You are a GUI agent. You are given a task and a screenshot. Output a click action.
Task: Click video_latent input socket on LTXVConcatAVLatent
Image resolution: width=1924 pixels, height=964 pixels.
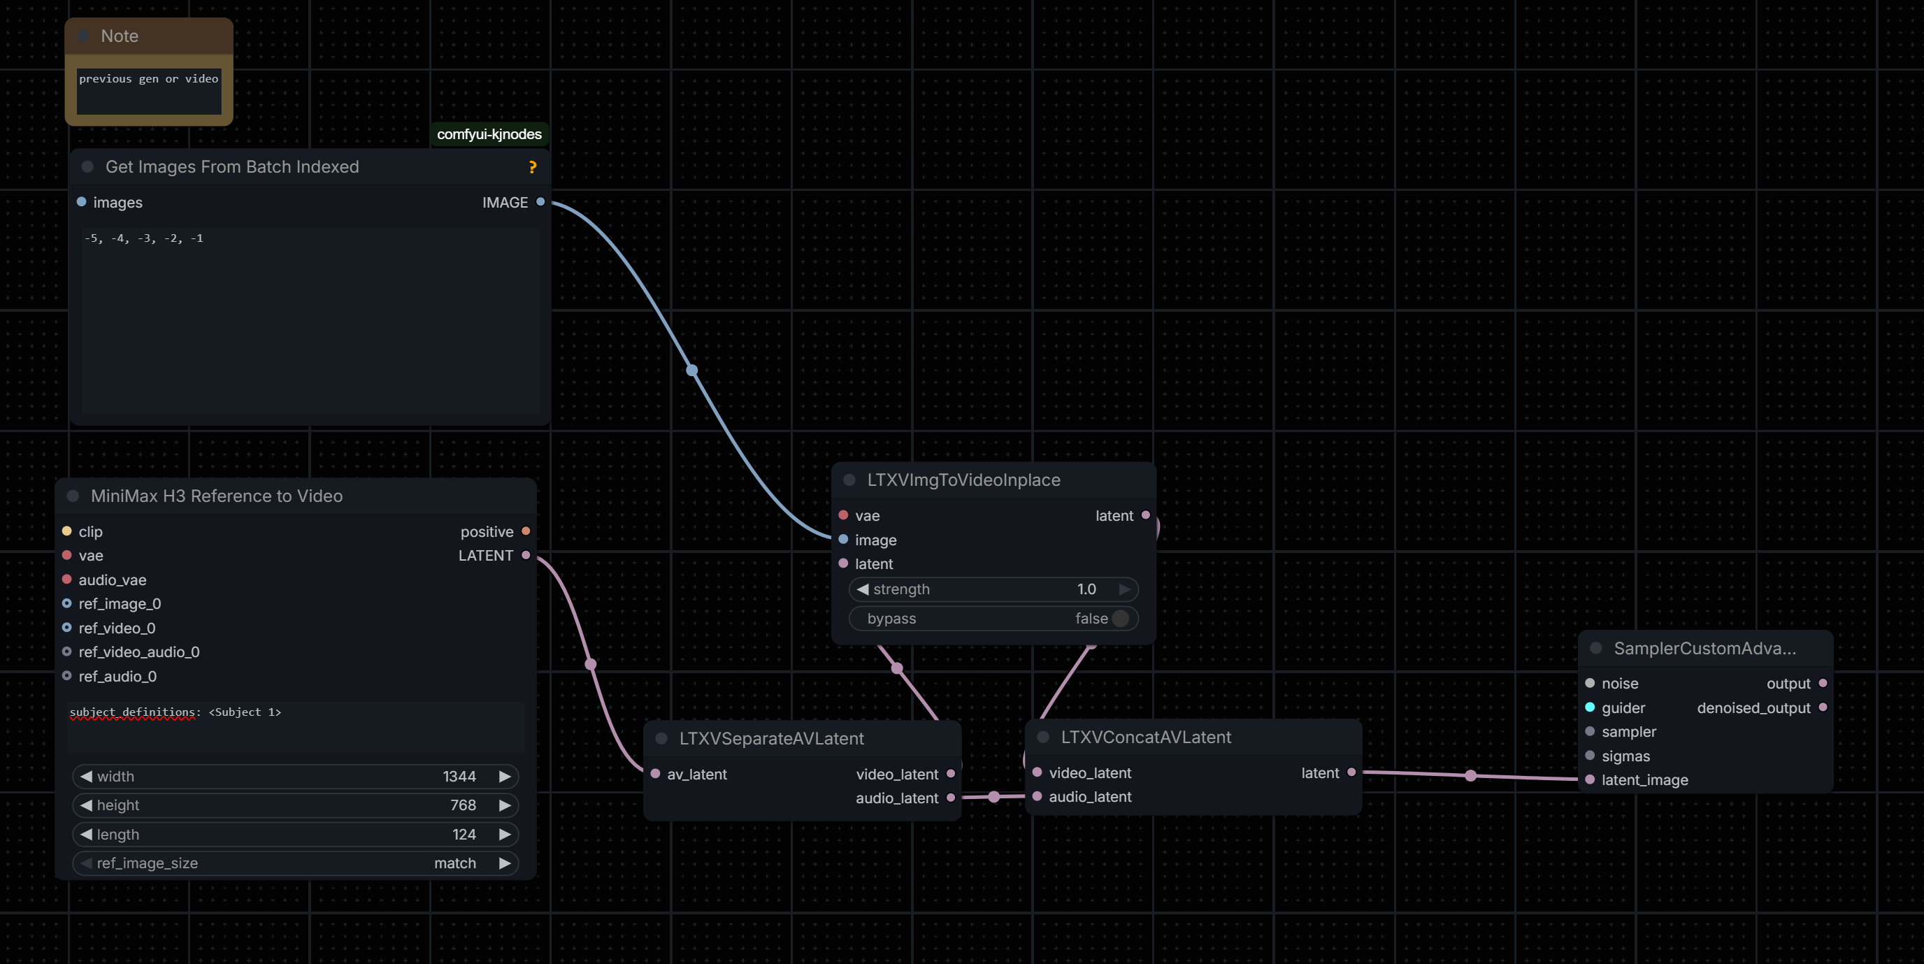pyautogui.click(x=1038, y=772)
